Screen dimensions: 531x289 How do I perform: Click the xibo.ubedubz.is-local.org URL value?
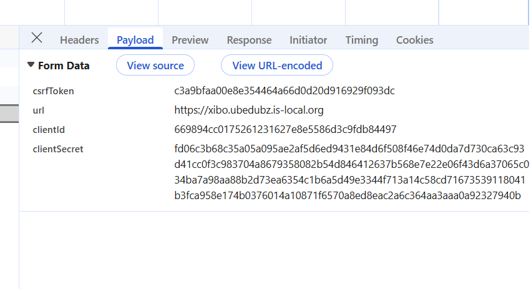tap(249, 110)
